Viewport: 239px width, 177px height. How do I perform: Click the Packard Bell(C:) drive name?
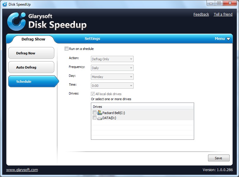point(114,113)
